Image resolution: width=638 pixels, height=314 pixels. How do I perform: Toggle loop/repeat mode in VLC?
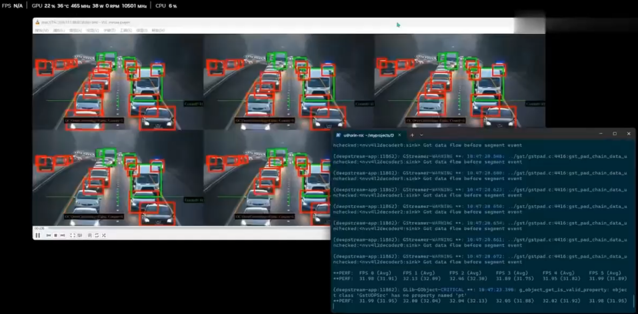pyautogui.click(x=97, y=235)
